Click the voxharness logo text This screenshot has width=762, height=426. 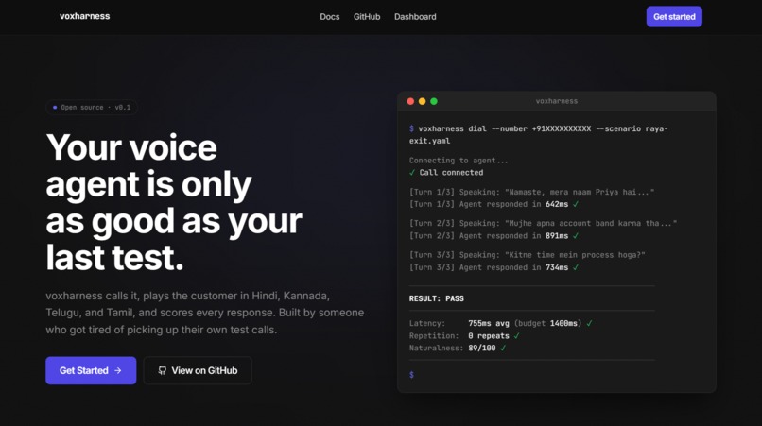(x=84, y=16)
